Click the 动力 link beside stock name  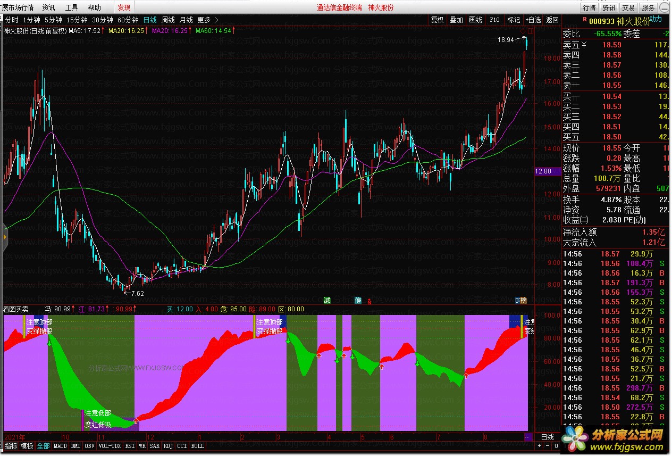(x=656, y=19)
